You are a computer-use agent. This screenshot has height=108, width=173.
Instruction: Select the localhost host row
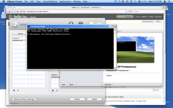tap(19, 38)
